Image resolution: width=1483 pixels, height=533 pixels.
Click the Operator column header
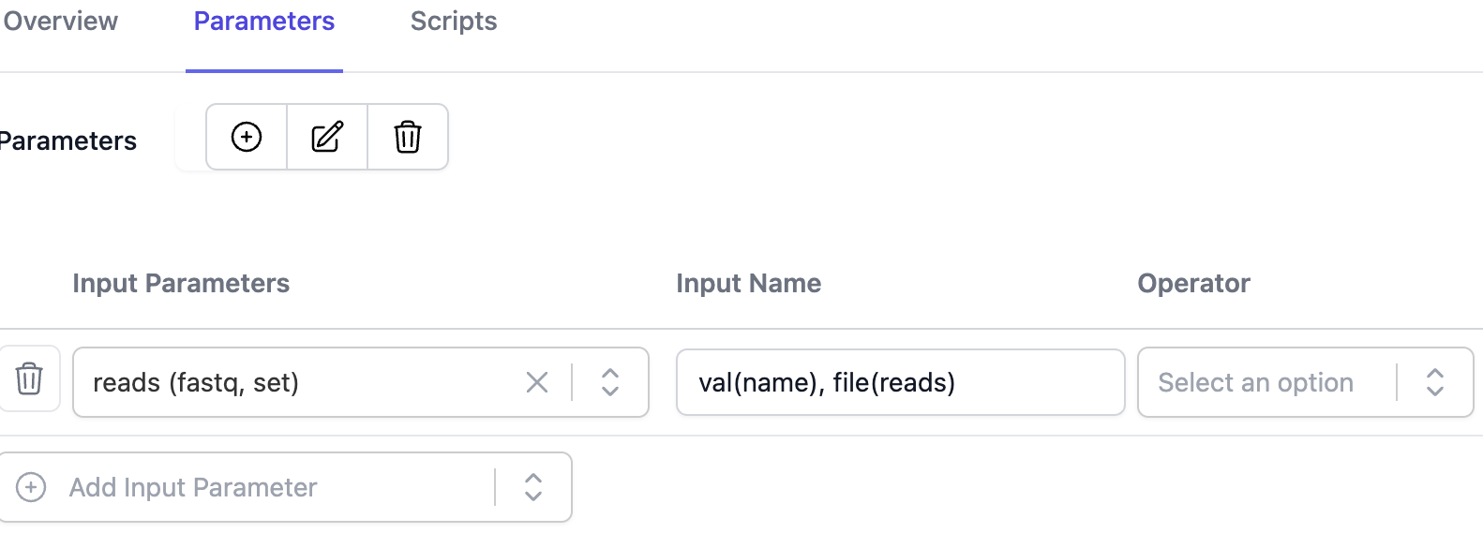click(1193, 283)
